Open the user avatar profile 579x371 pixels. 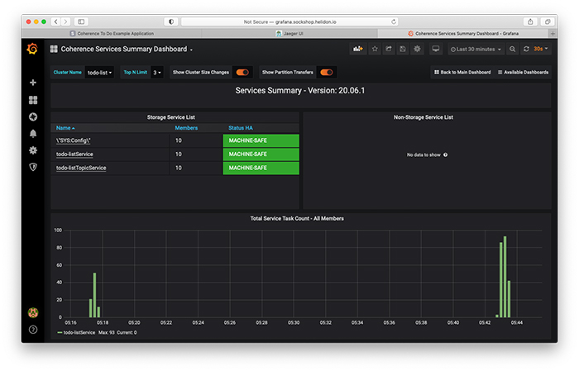coord(33,312)
